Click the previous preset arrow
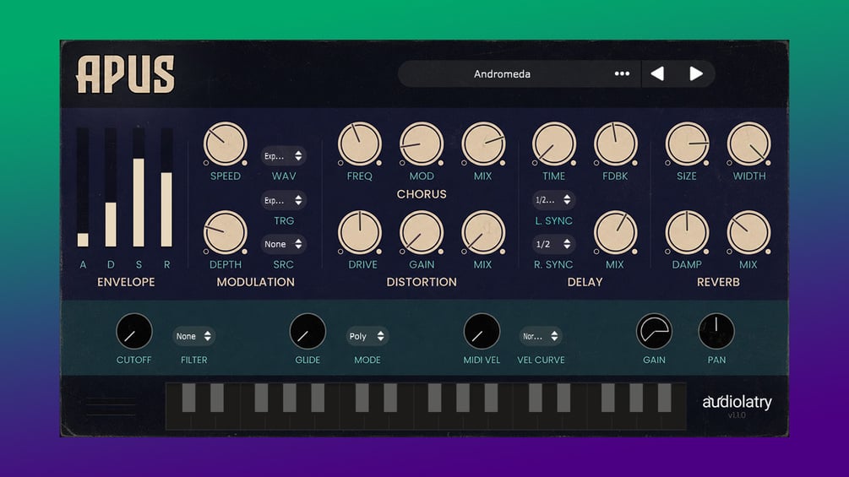This screenshot has width=849, height=477. tap(657, 73)
